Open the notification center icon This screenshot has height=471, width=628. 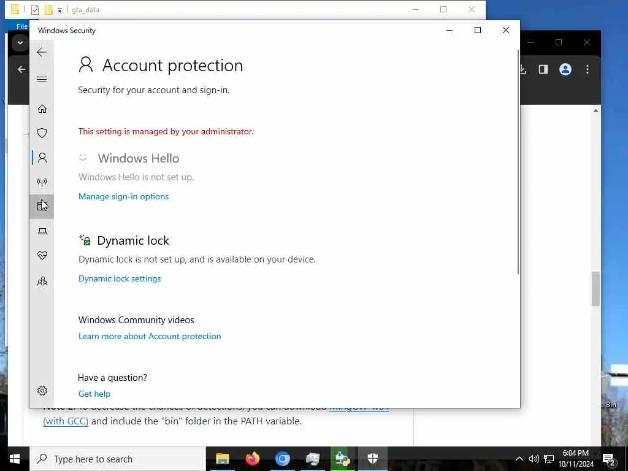(609, 459)
